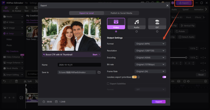Expand the AI Video sidebar section

coord(13,22)
